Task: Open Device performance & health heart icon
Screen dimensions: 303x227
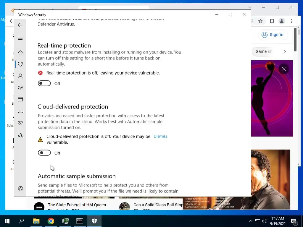Action: click(x=20, y=123)
